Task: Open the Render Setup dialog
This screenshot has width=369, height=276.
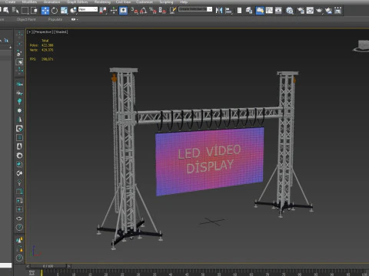Action: click(x=301, y=11)
